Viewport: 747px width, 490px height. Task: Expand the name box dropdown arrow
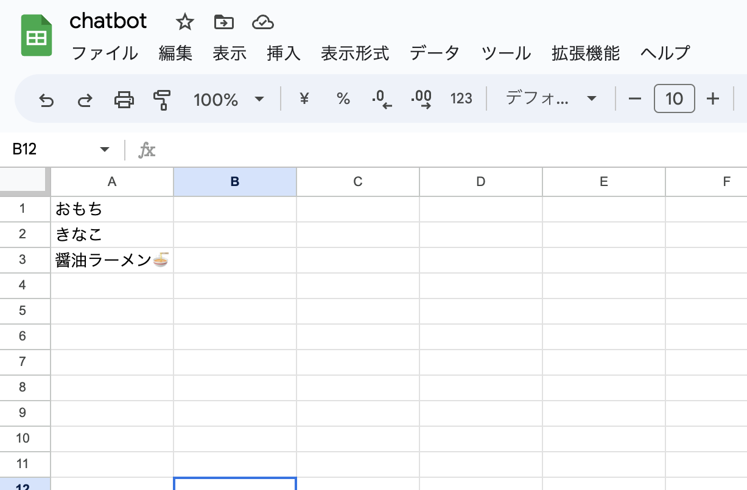104,150
